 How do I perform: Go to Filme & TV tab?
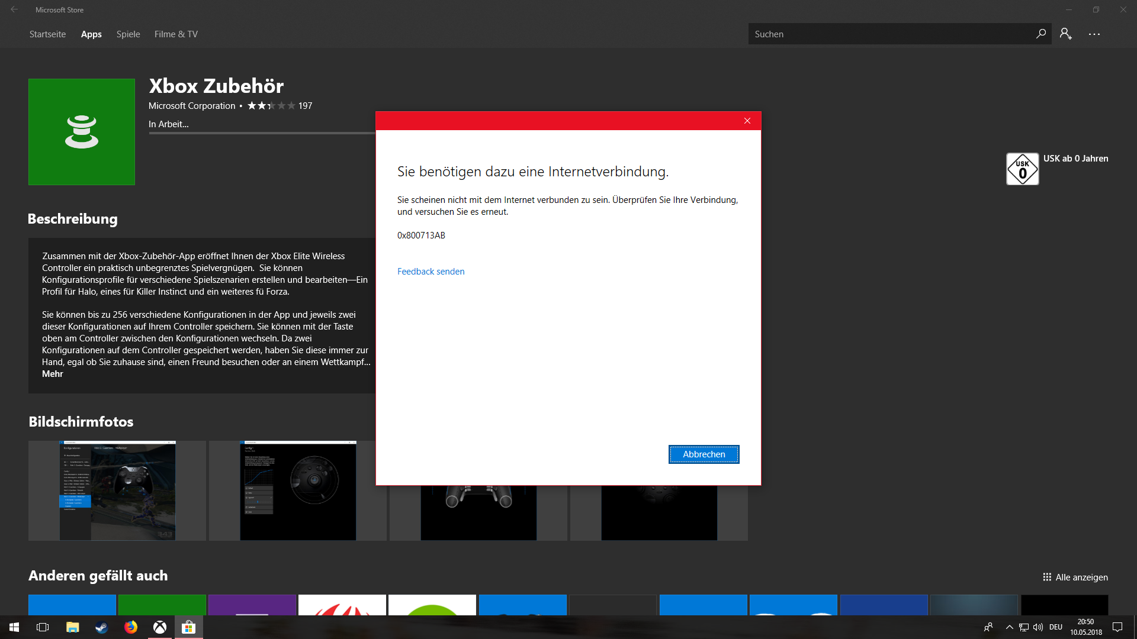point(176,34)
